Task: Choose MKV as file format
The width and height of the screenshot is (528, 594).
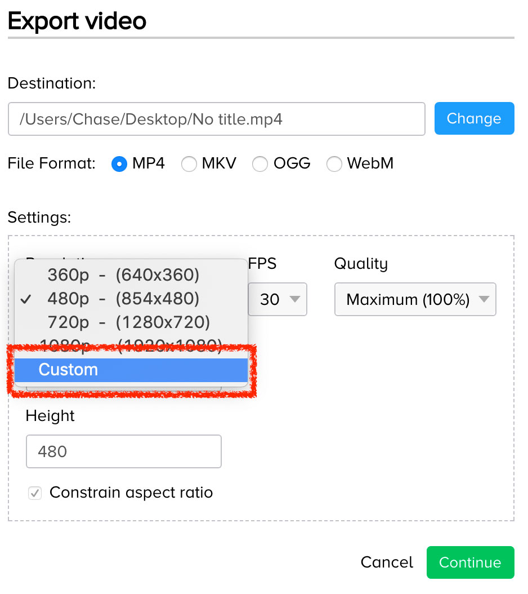Action: tap(189, 164)
